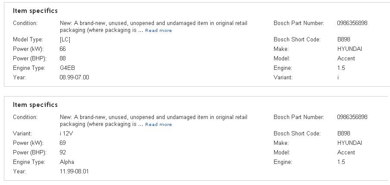Select B898 short code in the 69 kW listing
Screen dimensions: 390x185
coord(343,134)
